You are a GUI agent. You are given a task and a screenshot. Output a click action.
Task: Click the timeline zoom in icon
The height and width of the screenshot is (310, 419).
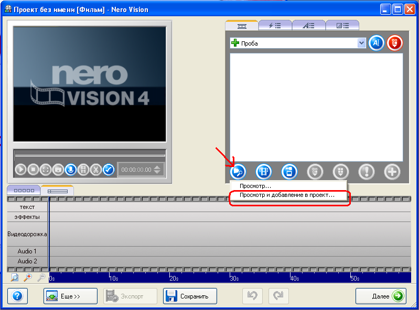(x=27, y=278)
